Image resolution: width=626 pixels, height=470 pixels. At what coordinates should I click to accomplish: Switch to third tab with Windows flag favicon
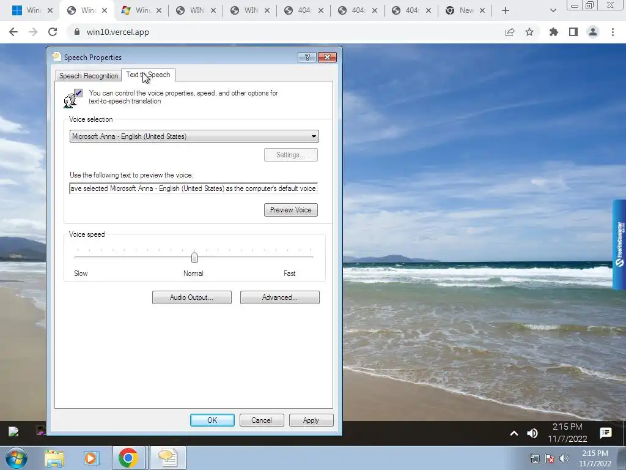click(x=142, y=10)
